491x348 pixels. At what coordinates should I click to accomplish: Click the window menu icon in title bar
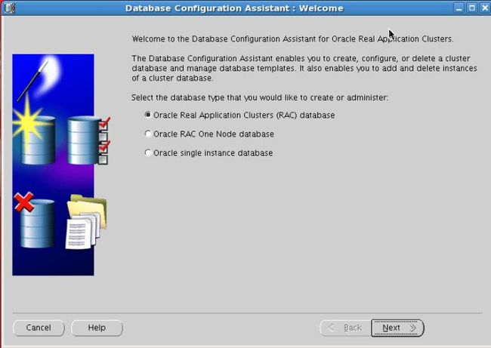point(9,8)
